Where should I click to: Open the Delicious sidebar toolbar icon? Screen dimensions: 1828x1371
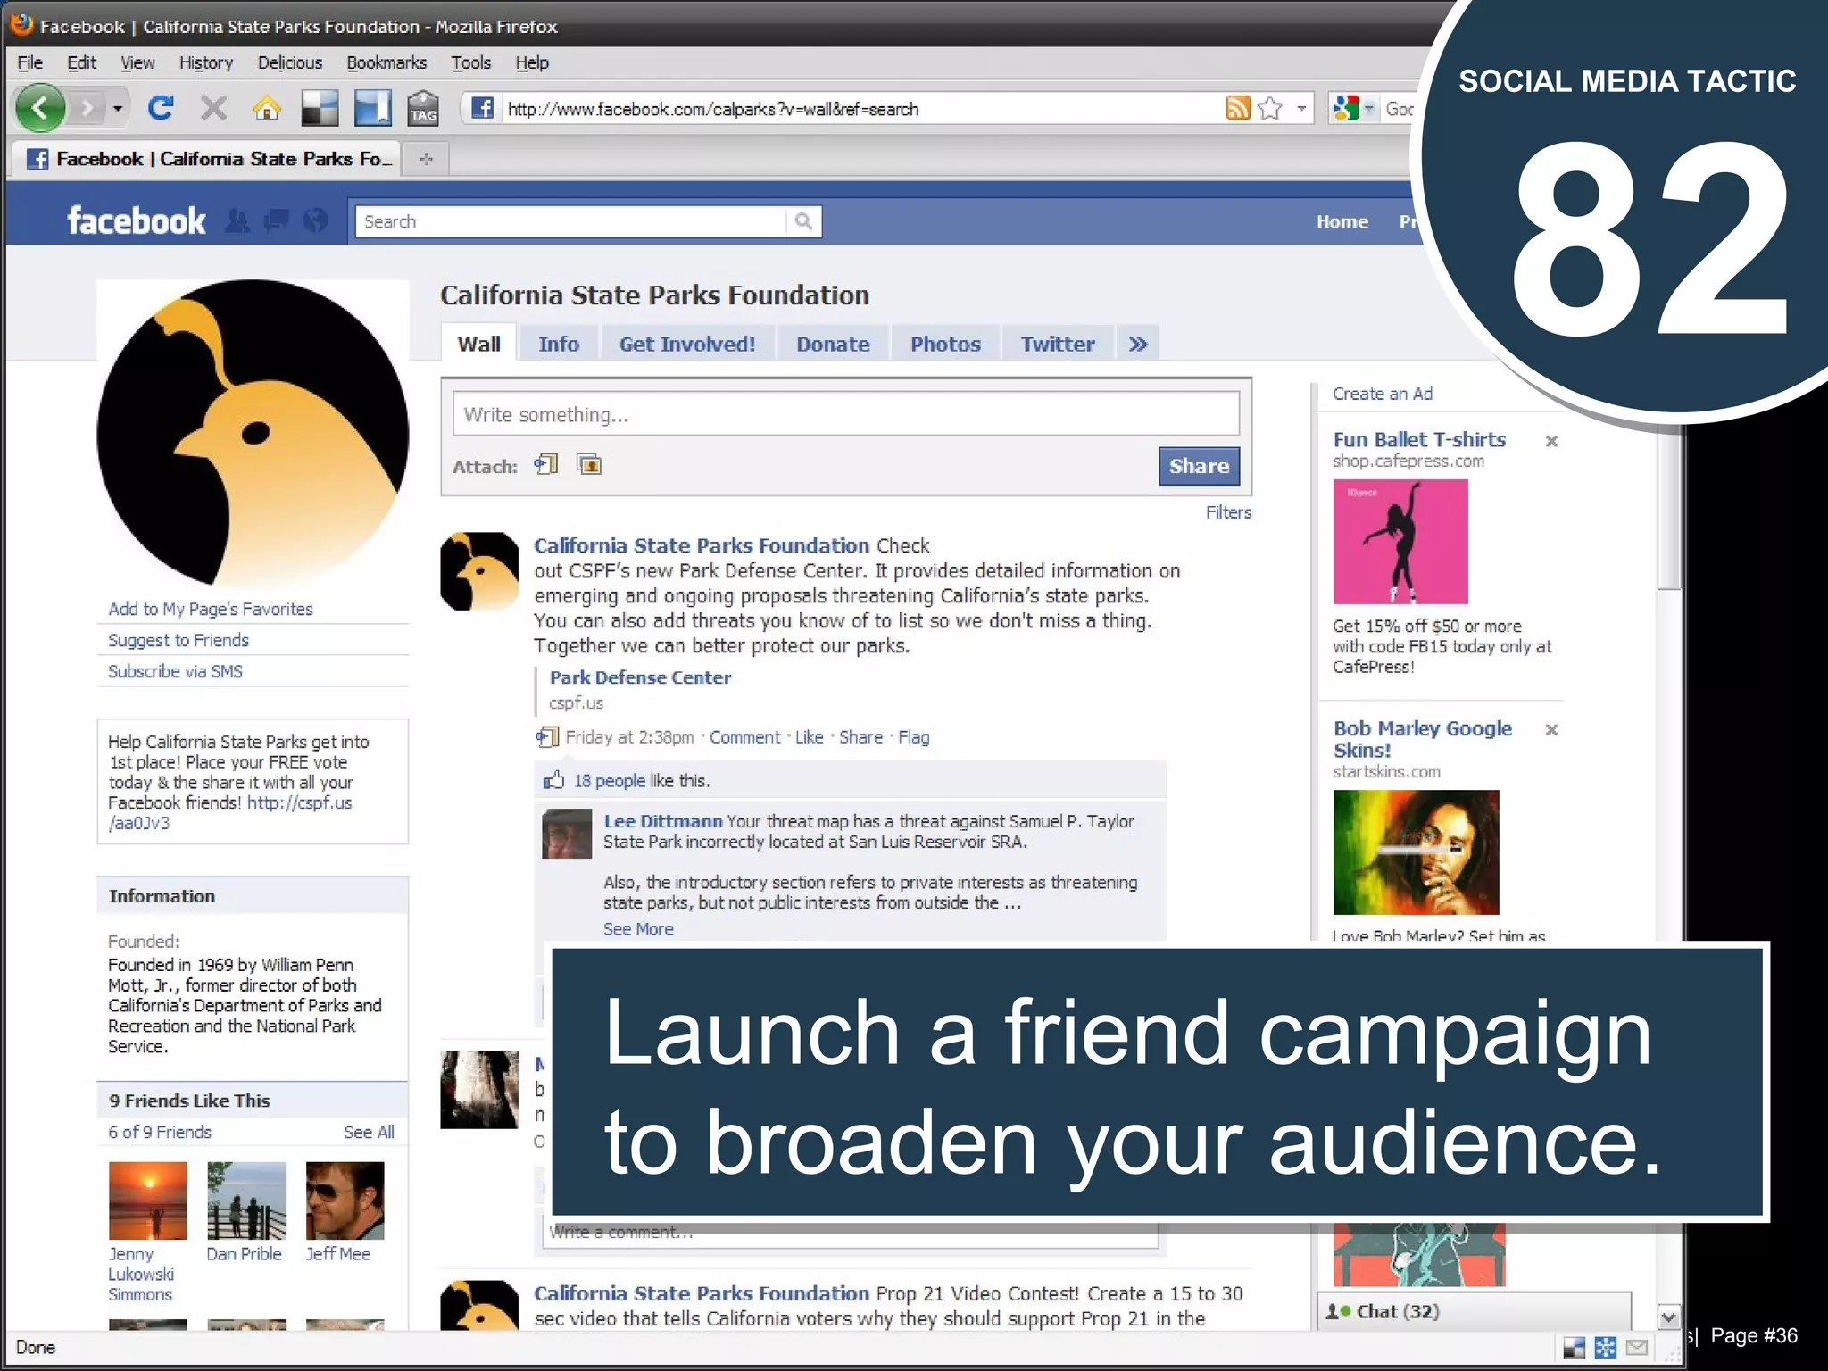[372, 109]
